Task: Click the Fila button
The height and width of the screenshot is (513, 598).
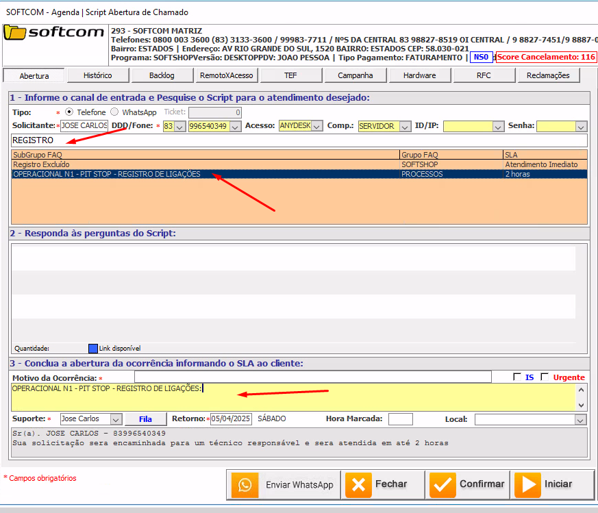Action: click(x=145, y=419)
